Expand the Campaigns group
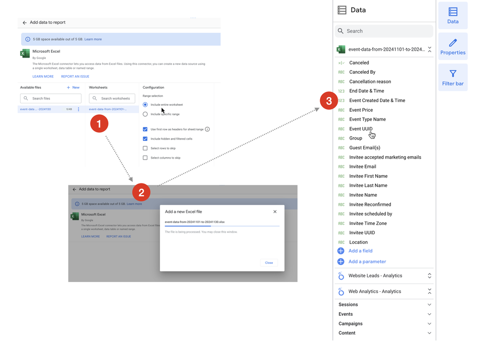Image resolution: width=488 pixels, height=342 pixels. pyautogui.click(x=429, y=324)
